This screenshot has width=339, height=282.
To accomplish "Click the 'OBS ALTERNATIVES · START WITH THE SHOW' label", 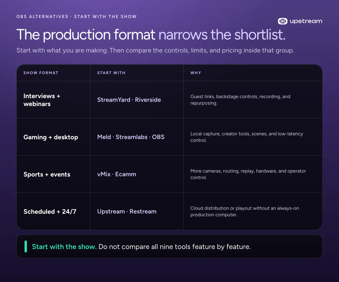I will point(77,17).
